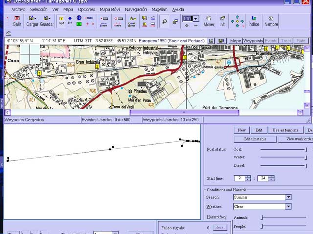This screenshot has height=234, width=313.
Task: Click the magnifier zoom tool icon
Action: point(165,21)
